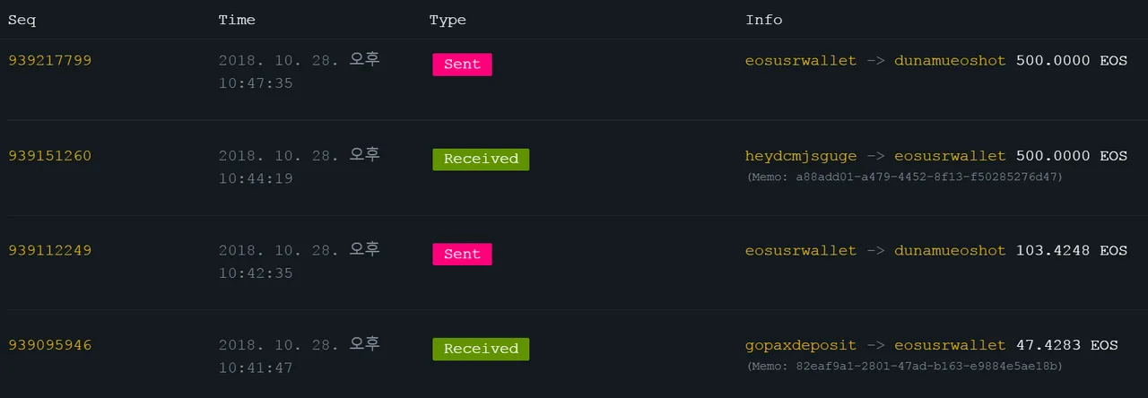Click the pink Sent badge at 10:47:35

click(x=462, y=65)
